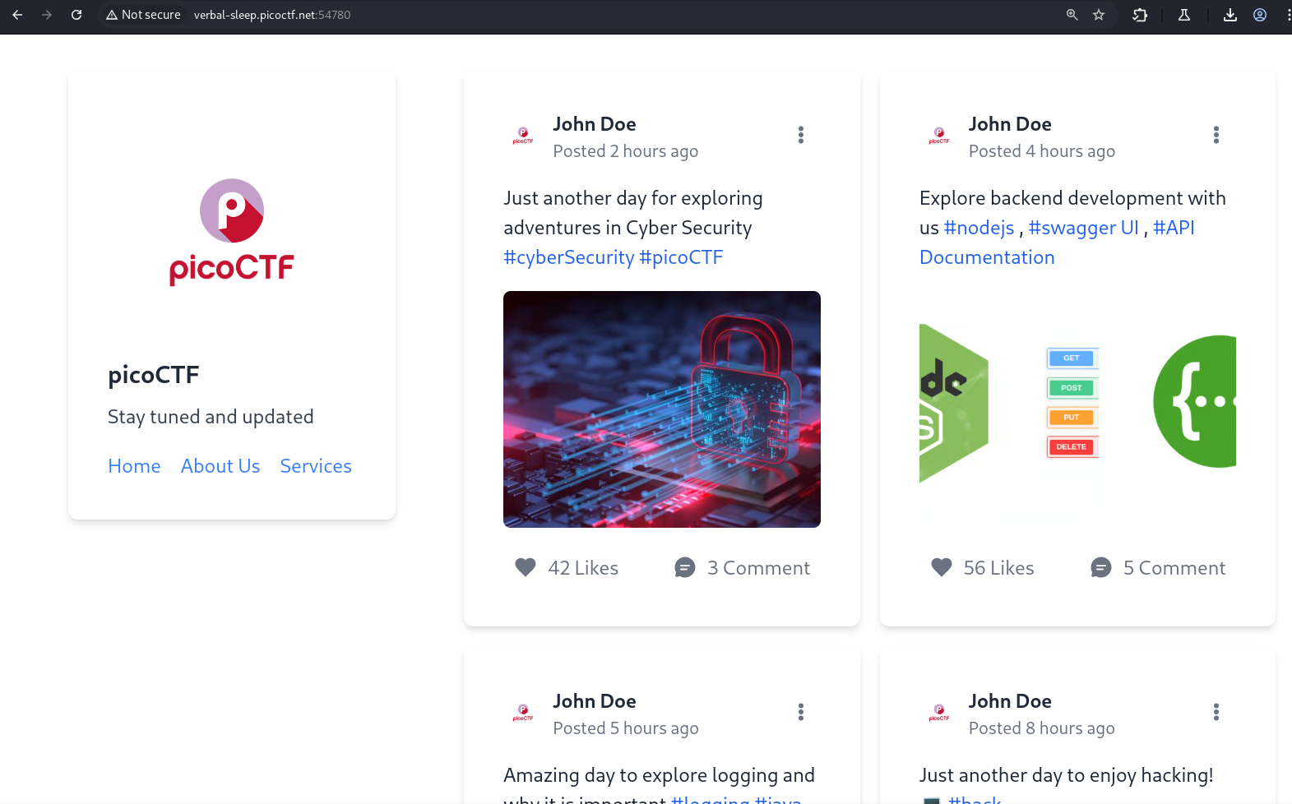This screenshot has height=804, width=1292.
Task: Open the browser extensions puzzle icon
Action: (x=1140, y=15)
